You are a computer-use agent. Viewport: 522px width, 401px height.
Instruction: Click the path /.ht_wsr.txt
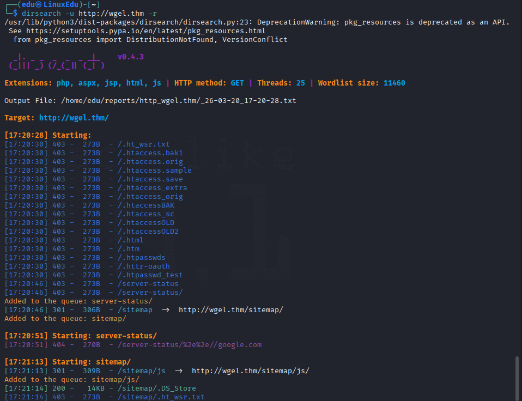(143, 144)
